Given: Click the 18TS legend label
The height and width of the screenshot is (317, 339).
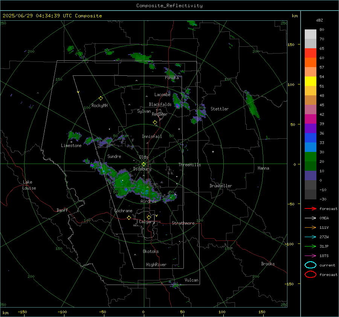Looking at the screenshot, I should point(324,256).
